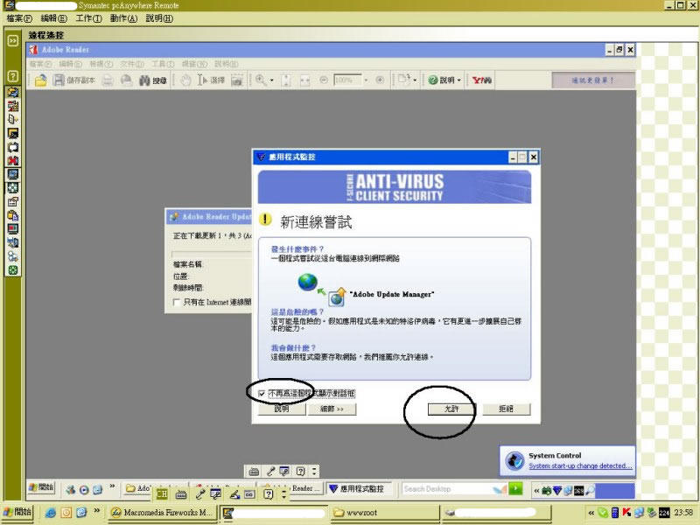700x525 pixels.
Task: Click the 說明 button in F-Secure dialog
Action: click(x=282, y=409)
